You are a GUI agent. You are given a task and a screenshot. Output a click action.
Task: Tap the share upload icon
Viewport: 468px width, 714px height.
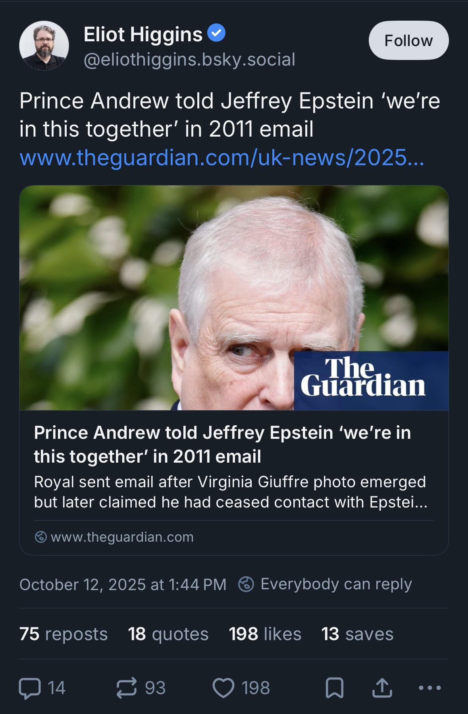[x=382, y=688]
